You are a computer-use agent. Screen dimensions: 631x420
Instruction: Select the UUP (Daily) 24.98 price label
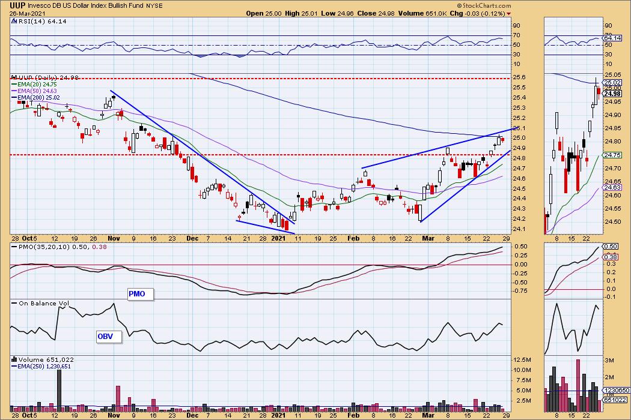point(48,77)
